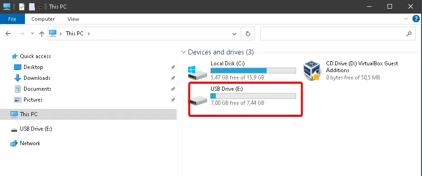The height and width of the screenshot is (176, 422).
Task: Click the refresh button beside address bar
Action: [x=248, y=34]
